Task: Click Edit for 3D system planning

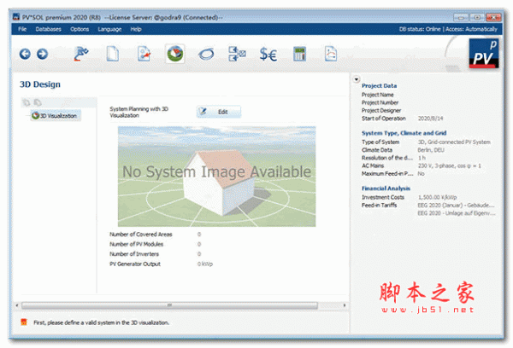Action: point(219,112)
